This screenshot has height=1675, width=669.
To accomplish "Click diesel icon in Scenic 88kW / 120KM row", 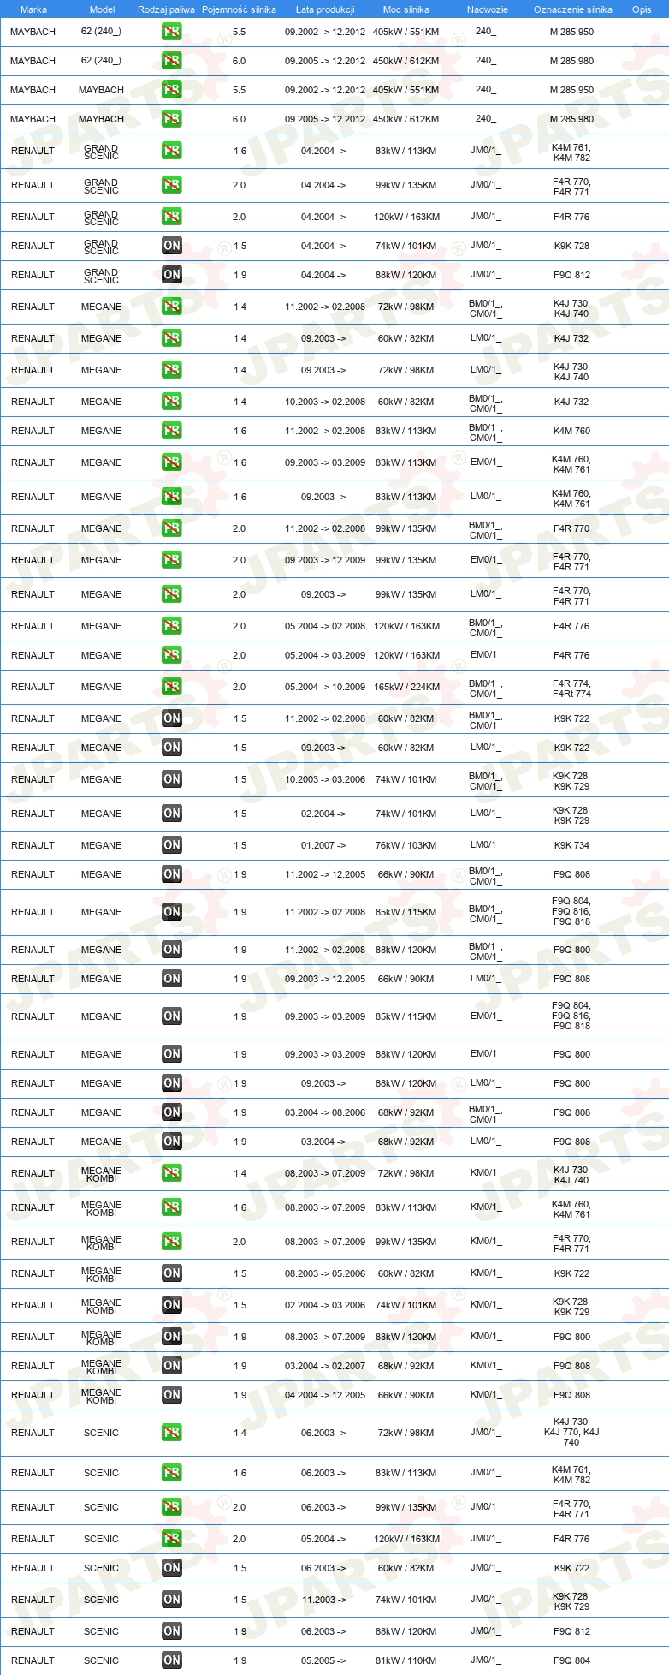I will click(172, 1631).
